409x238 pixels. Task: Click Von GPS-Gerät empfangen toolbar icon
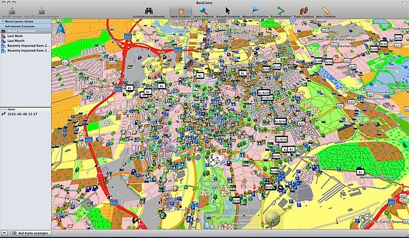[41, 11]
